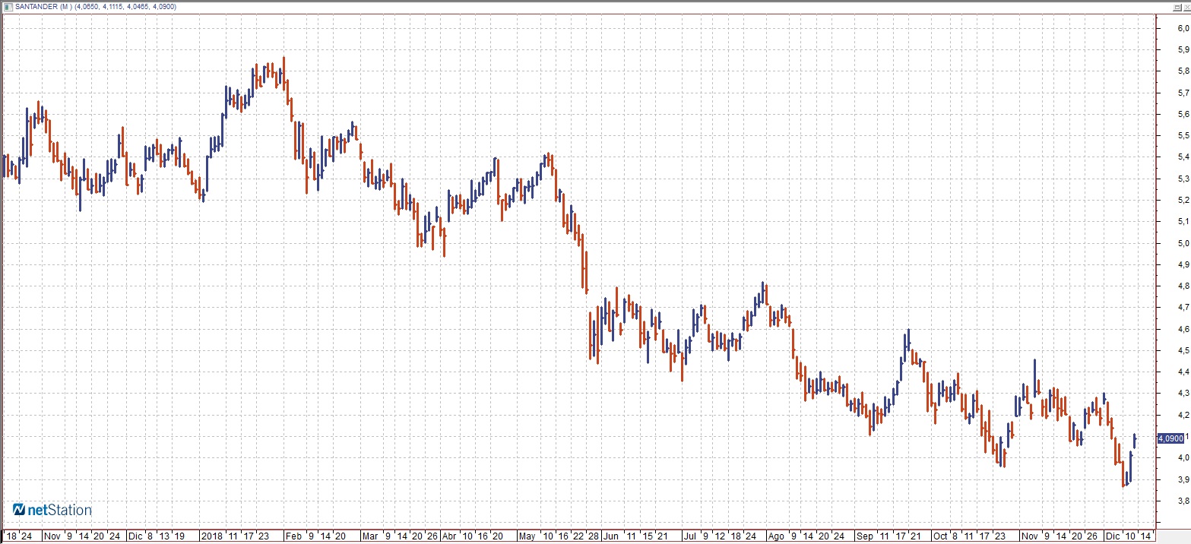Image resolution: width=1191 pixels, height=544 pixels.
Task: Click the Jul month marker on time axis
Action: point(689,536)
